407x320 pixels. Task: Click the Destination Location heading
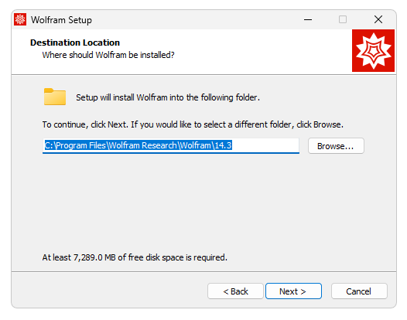coord(75,43)
